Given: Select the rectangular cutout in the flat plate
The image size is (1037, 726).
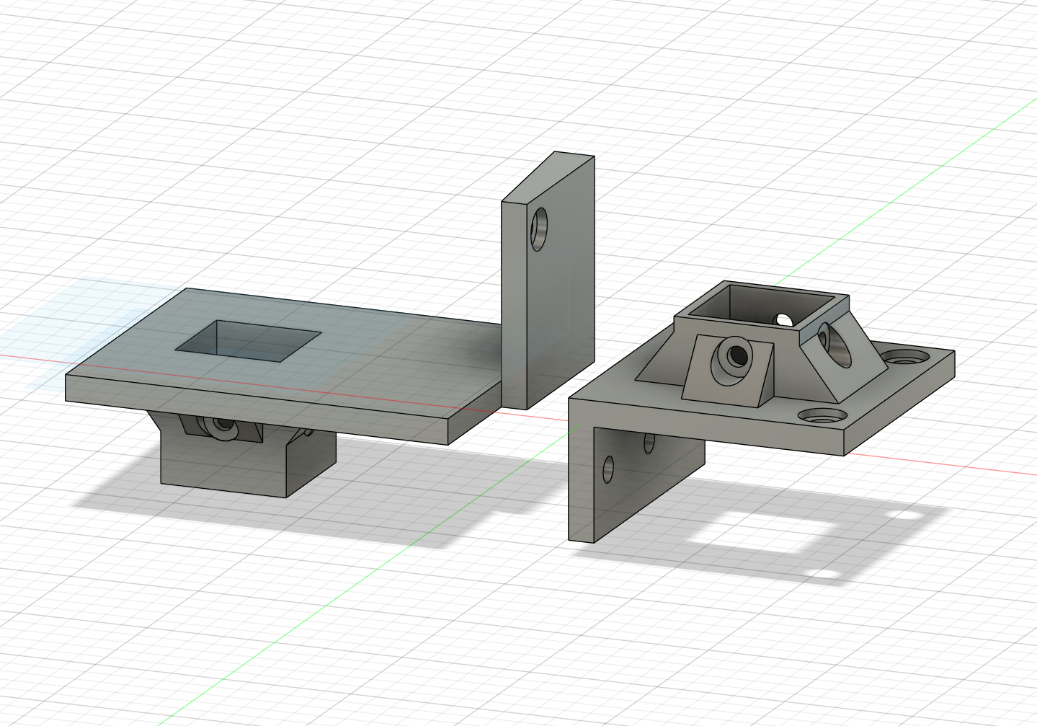Looking at the screenshot, I should tap(248, 340).
